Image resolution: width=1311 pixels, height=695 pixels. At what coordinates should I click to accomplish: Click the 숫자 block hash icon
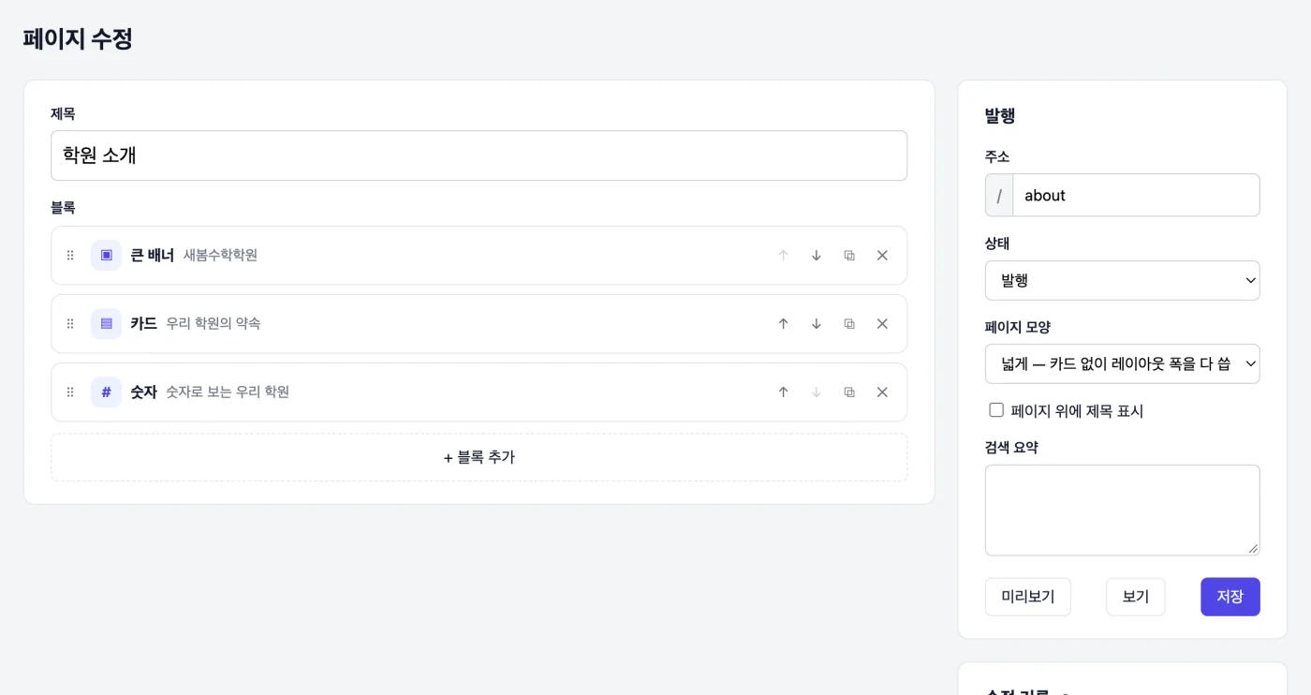[x=106, y=392]
